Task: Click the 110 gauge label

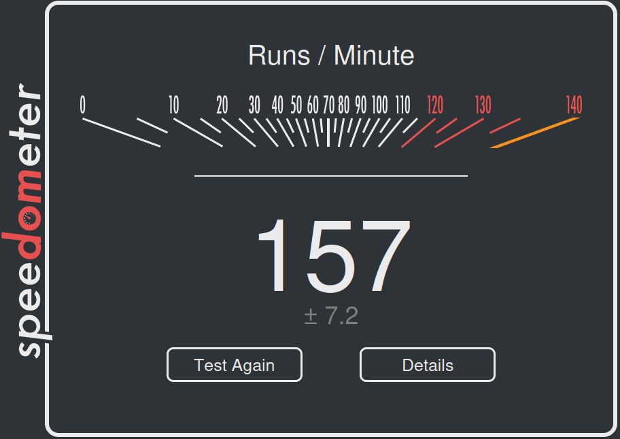Action: (x=403, y=105)
